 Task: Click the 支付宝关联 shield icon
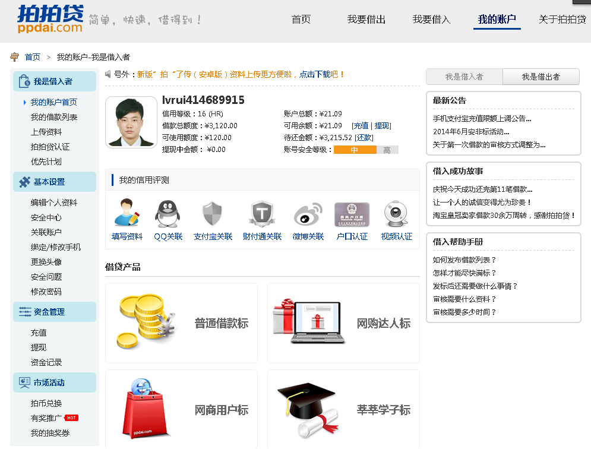(213, 214)
